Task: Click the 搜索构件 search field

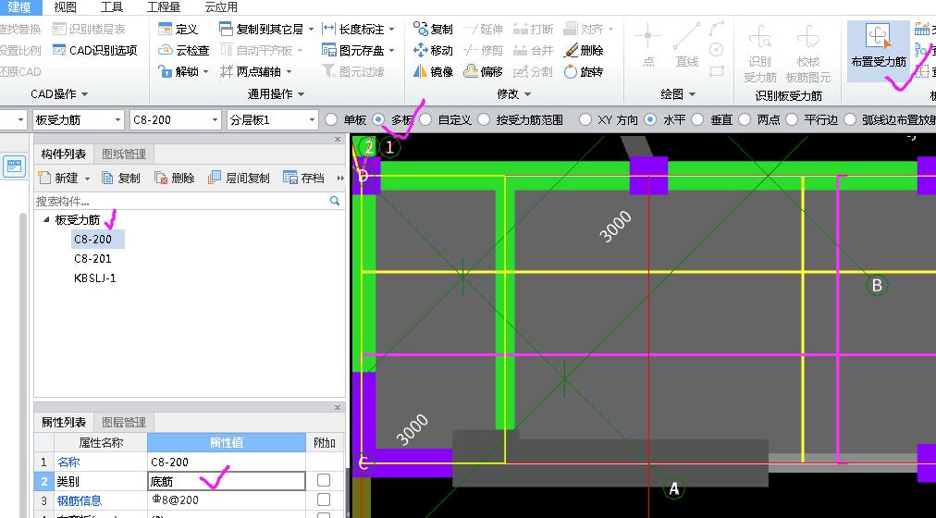Action: [x=181, y=201]
